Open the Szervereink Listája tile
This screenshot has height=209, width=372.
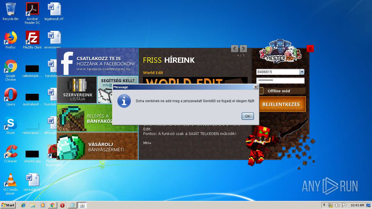(77, 90)
